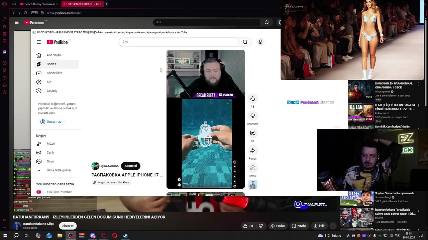This screenshot has width=428, height=240.
Task: Reload the page with the refresh icon
Action: [x=25, y=13]
